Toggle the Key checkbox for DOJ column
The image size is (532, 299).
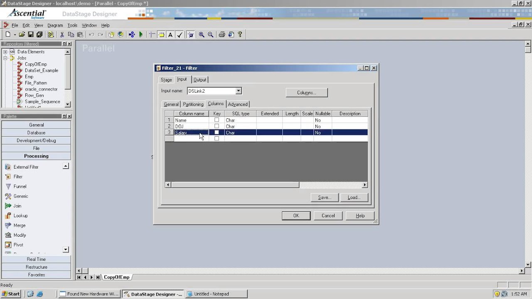(217, 126)
